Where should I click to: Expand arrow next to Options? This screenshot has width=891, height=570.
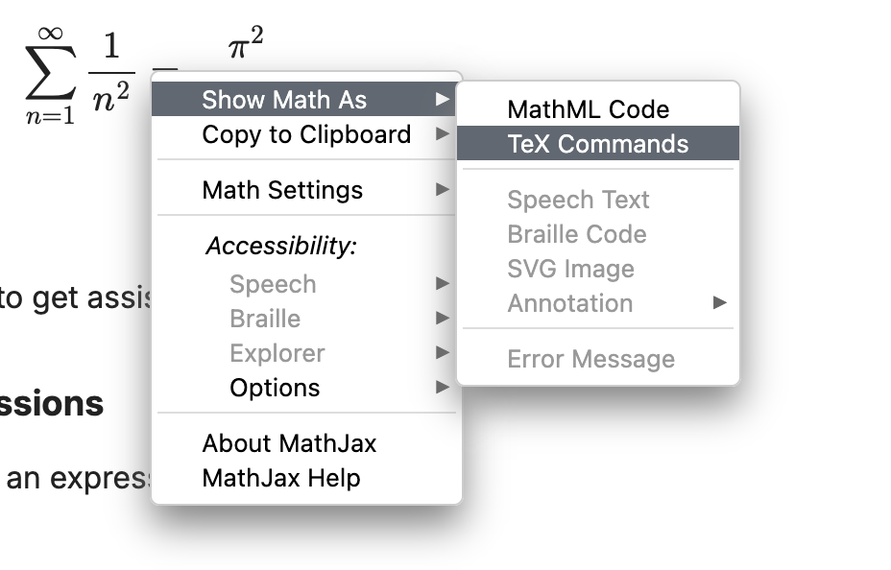pyautogui.click(x=442, y=388)
